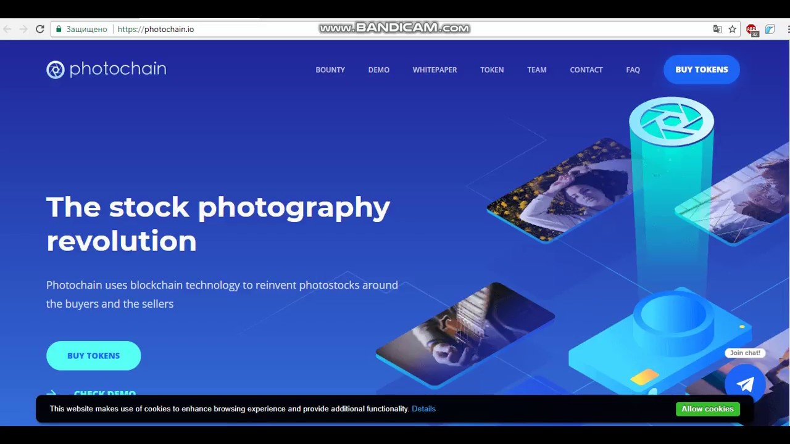Click the Photochain logo
This screenshot has height=444, width=790.
(x=106, y=69)
